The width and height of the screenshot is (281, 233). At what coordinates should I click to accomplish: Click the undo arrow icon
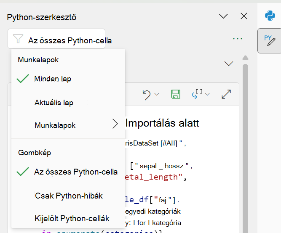(147, 95)
